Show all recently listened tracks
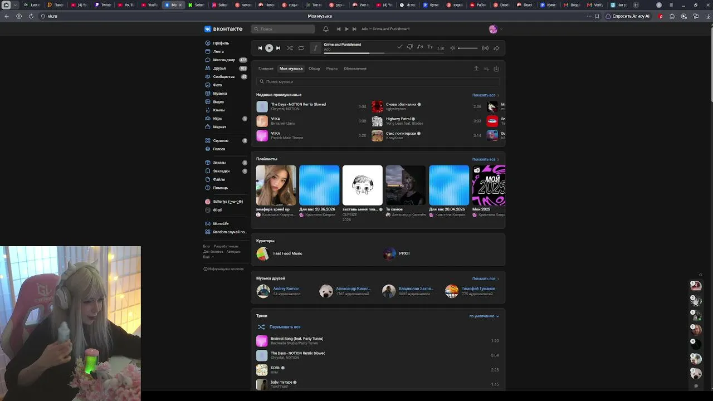Viewport: 713px width, 401px height. [x=486, y=95]
